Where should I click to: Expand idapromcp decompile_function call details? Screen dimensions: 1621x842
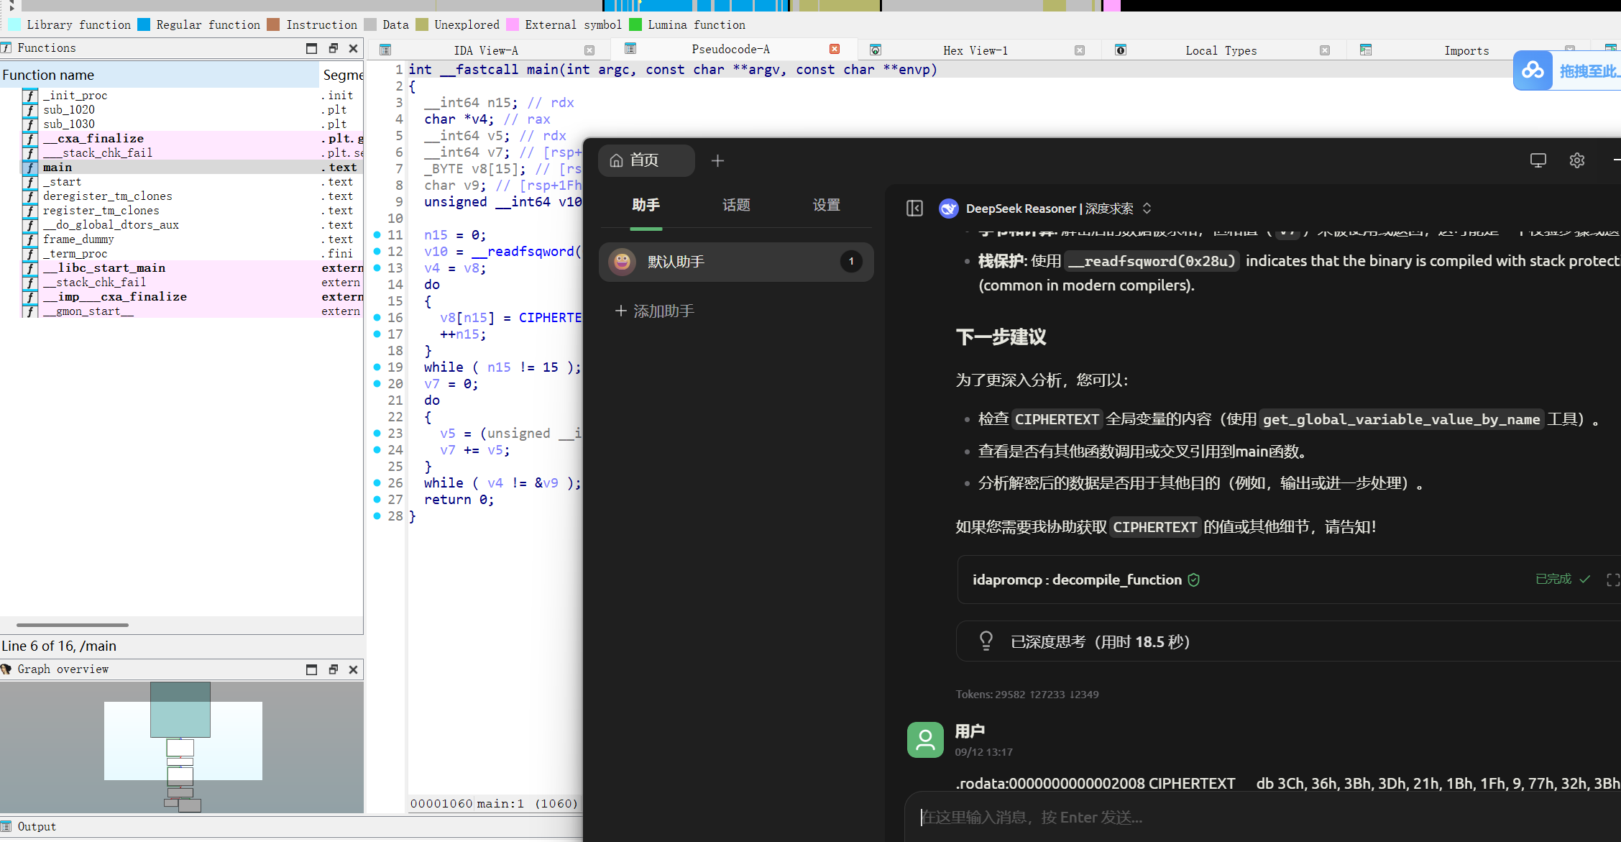coord(1077,580)
